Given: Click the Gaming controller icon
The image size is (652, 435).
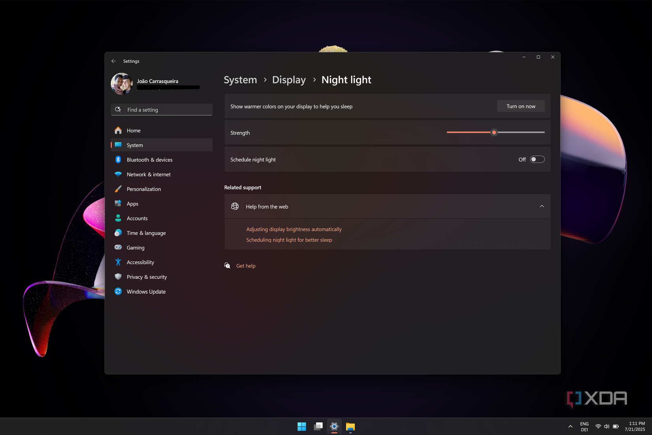Looking at the screenshot, I should 118,248.
